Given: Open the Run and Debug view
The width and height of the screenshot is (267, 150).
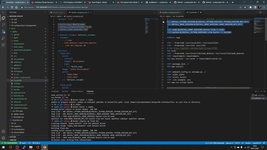Looking at the screenshot, I should pyautogui.click(x=3, y=38).
